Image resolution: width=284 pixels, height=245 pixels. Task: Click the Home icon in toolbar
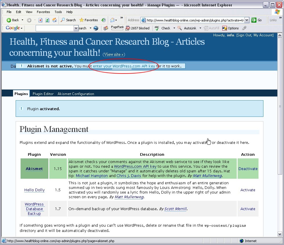pyautogui.click(x=54, y=20)
